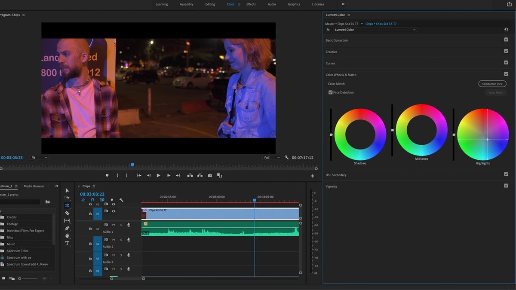
Task: Click the Comparison View button
Action: [x=492, y=83]
